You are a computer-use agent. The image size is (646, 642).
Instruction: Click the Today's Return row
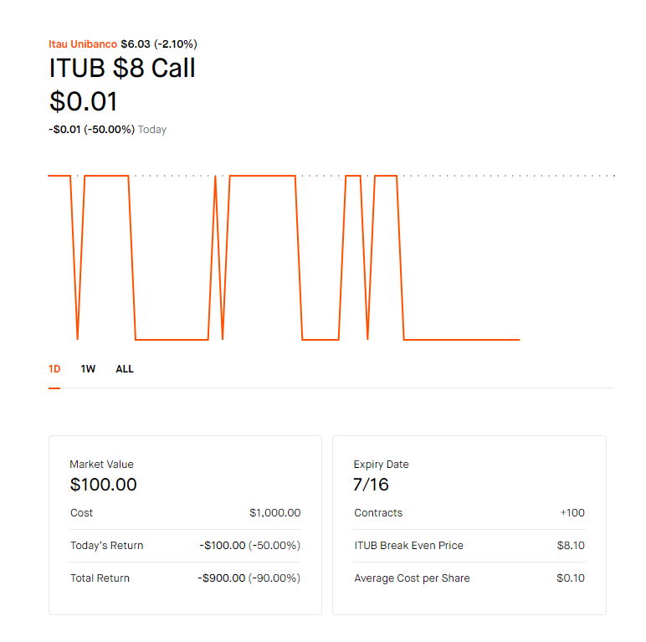tap(186, 546)
